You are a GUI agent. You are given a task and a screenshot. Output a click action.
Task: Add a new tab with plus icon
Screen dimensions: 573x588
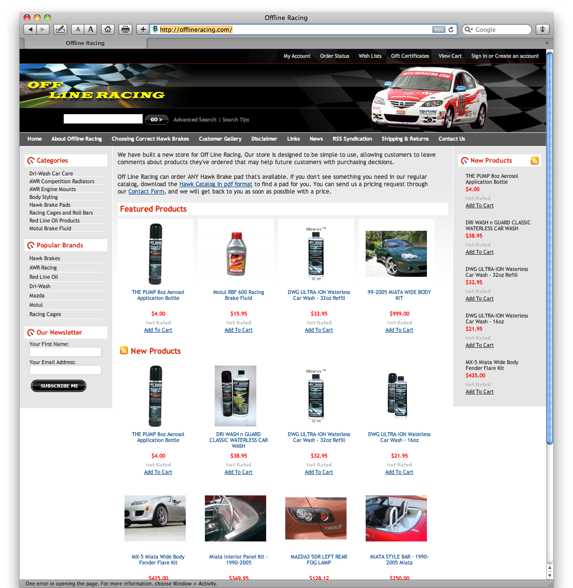547,43
